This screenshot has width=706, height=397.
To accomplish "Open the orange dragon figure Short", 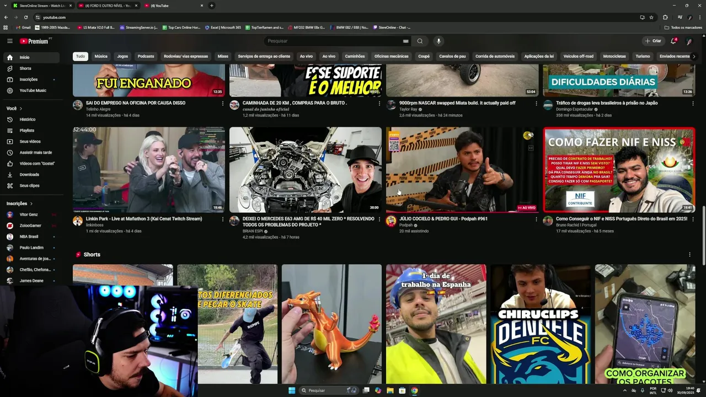I will coord(331,324).
